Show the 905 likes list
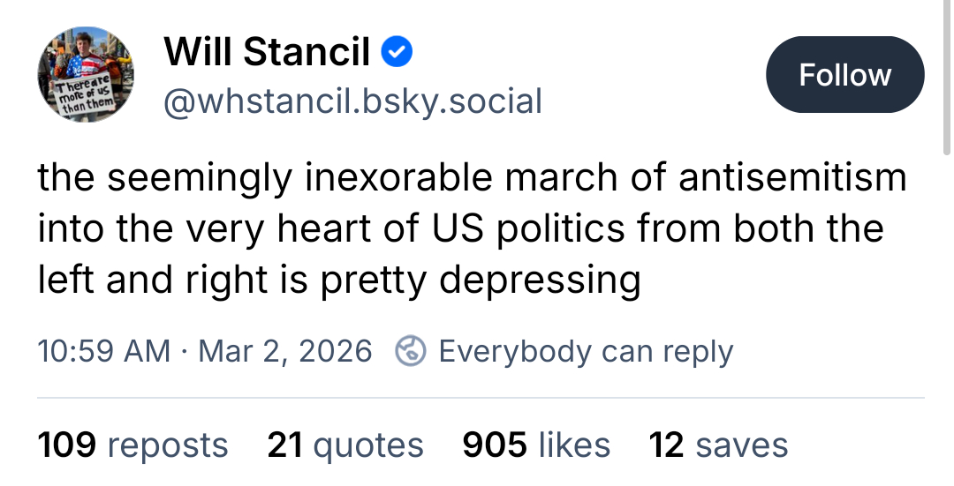 (x=536, y=445)
